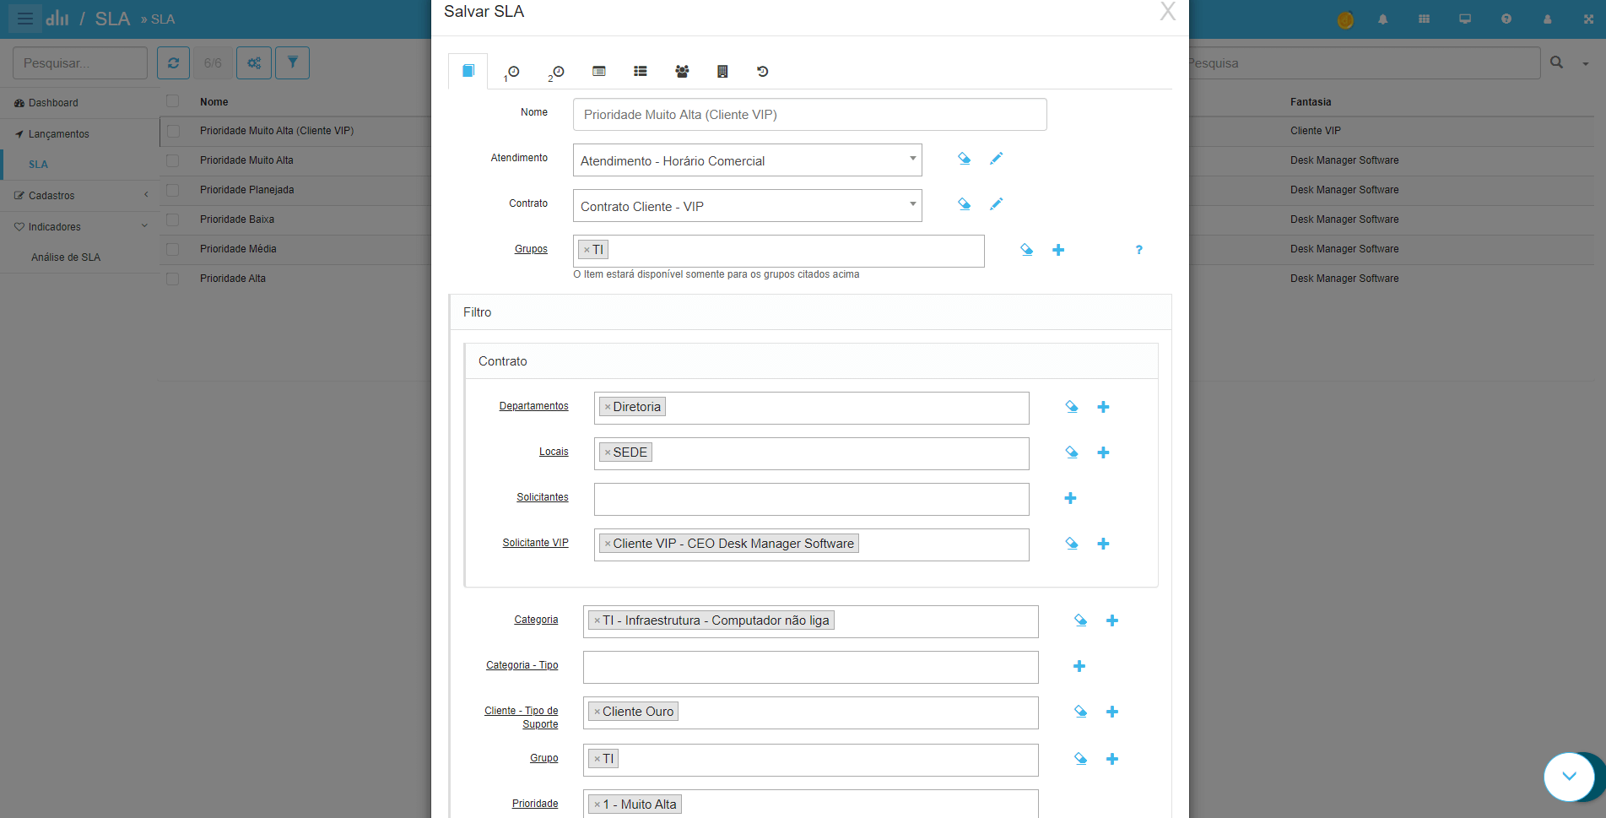The height and width of the screenshot is (818, 1606).
Task: Add a Categoria - Tipo with plus icon
Action: tap(1079, 667)
